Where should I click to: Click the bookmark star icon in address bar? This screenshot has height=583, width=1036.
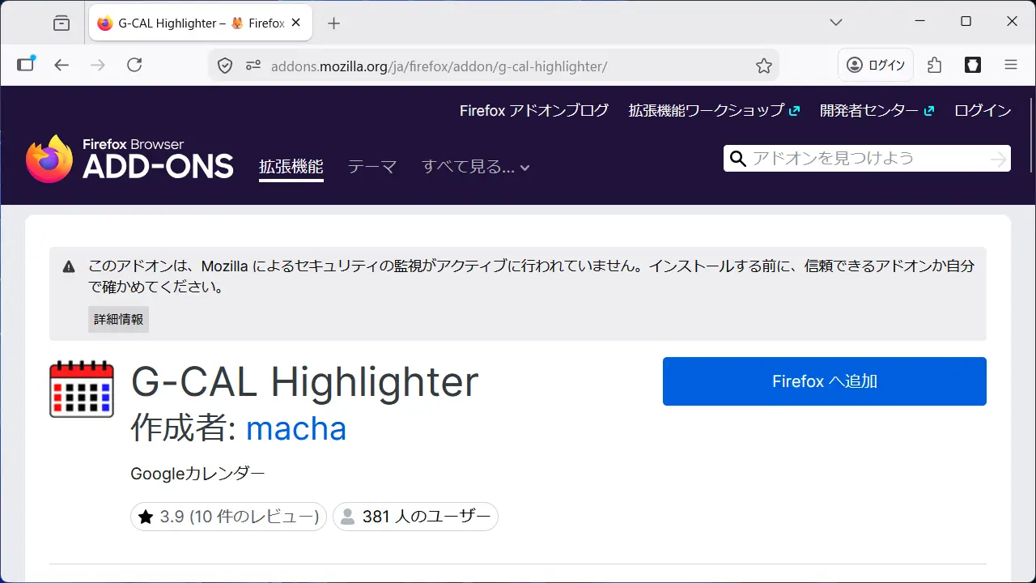point(763,66)
